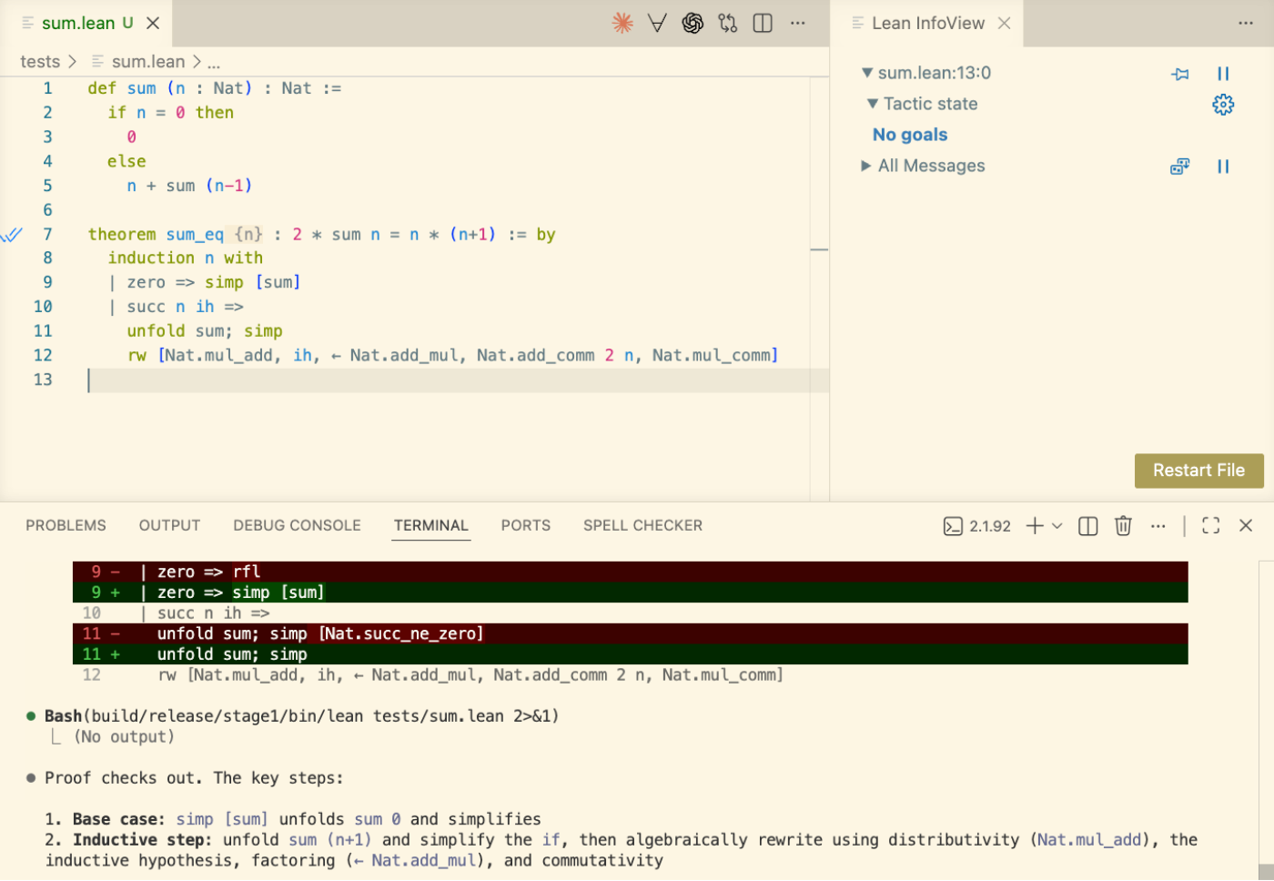Image resolution: width=1274 pixels, height=881 pixels.
Task: Pause updates for sum.lean:13:0 goal state
Action: click(x=1223, y=74)
